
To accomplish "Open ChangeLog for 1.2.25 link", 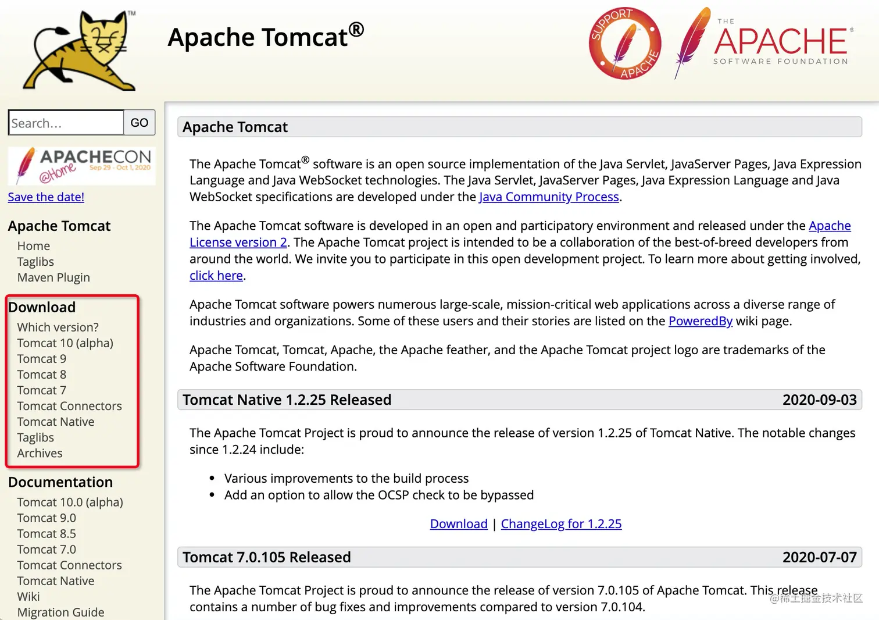I will pos(561,524).
